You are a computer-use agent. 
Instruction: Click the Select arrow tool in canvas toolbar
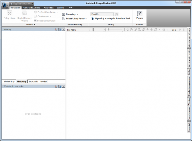pyautogui.click(x=90, y=30)
